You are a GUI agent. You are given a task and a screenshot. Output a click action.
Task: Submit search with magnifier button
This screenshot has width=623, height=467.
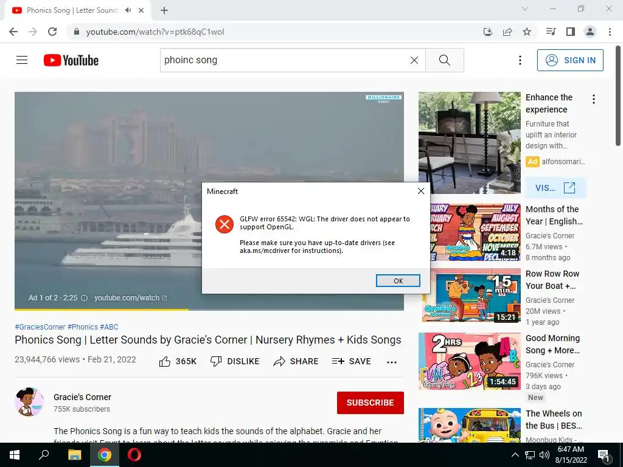tap(445, 60)
